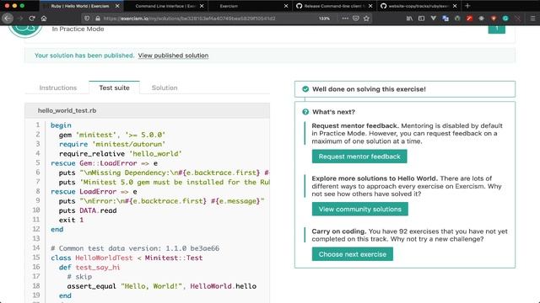Click 'Well done on solving this exercise!' heading

click(369, 89)
